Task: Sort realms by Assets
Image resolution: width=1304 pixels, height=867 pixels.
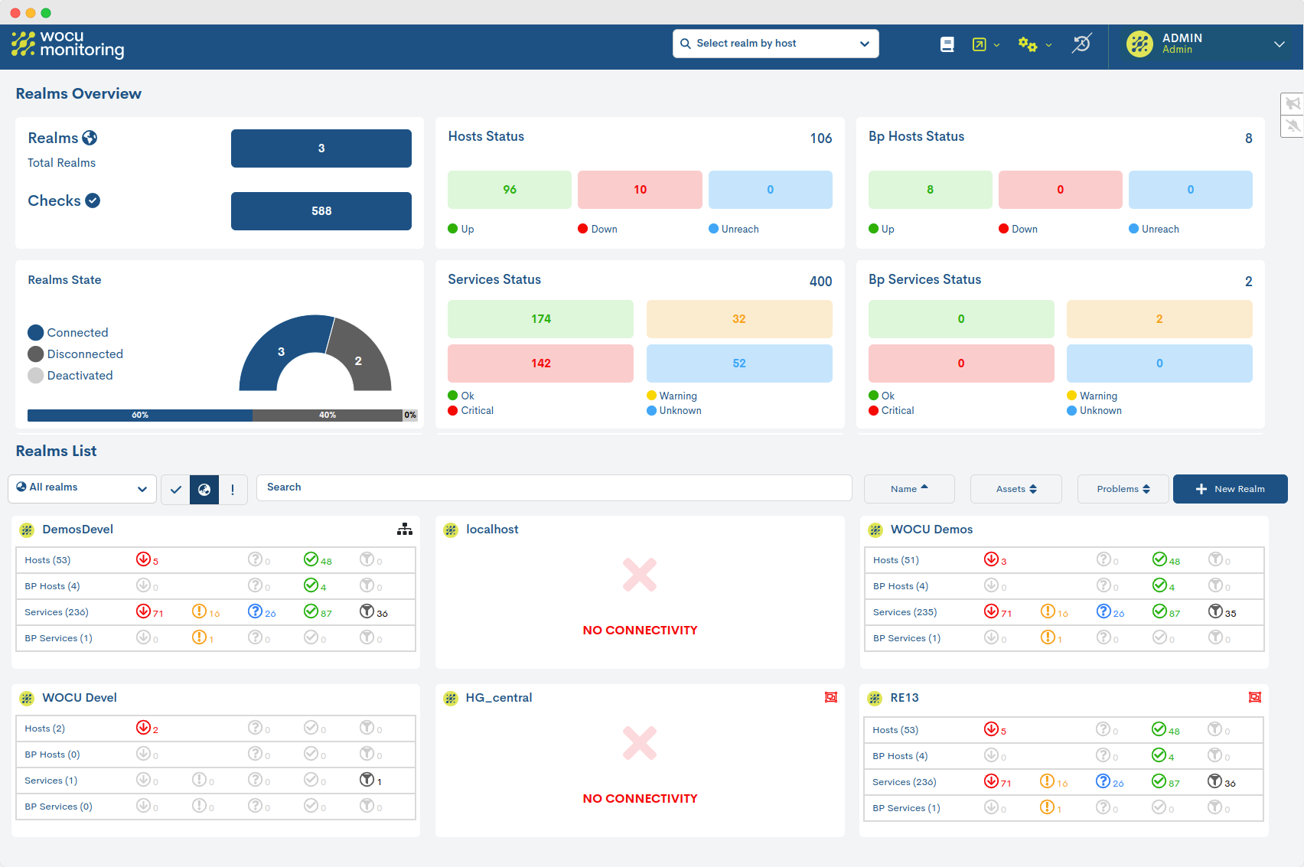Action: click(x=1016, y=489)
